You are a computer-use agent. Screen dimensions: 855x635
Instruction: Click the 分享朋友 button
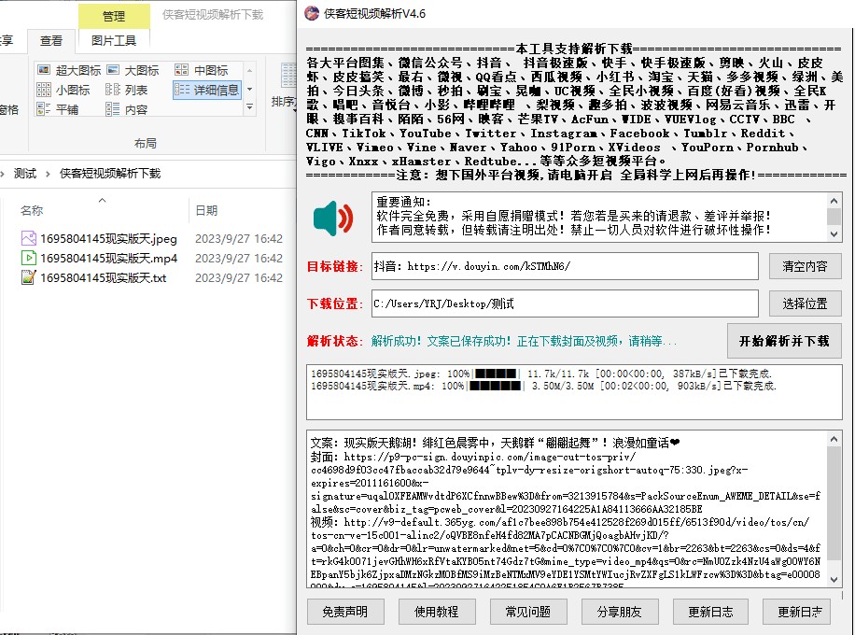pyautogui.click(x=620, y=612)
